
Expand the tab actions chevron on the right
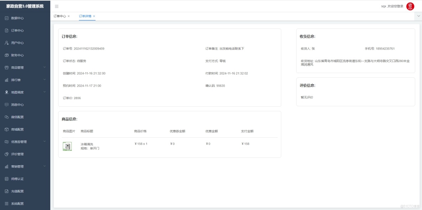click(418, 16)
